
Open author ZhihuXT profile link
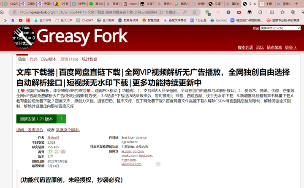coord(53,138)
